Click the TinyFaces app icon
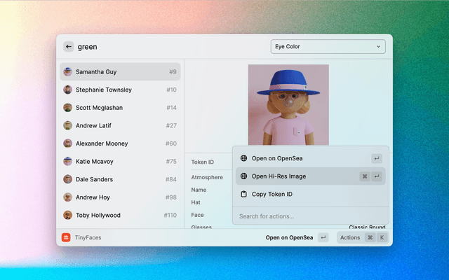 click(x=66, y=237)
